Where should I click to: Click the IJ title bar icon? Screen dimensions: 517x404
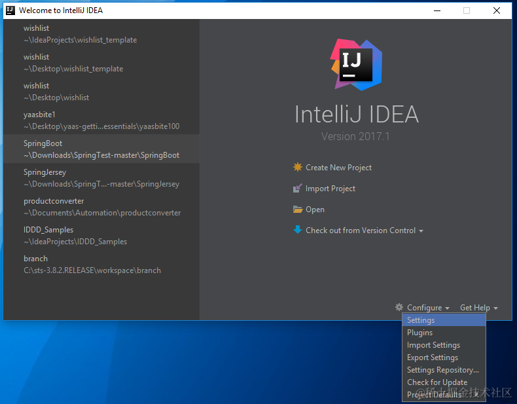coord(10,10)
